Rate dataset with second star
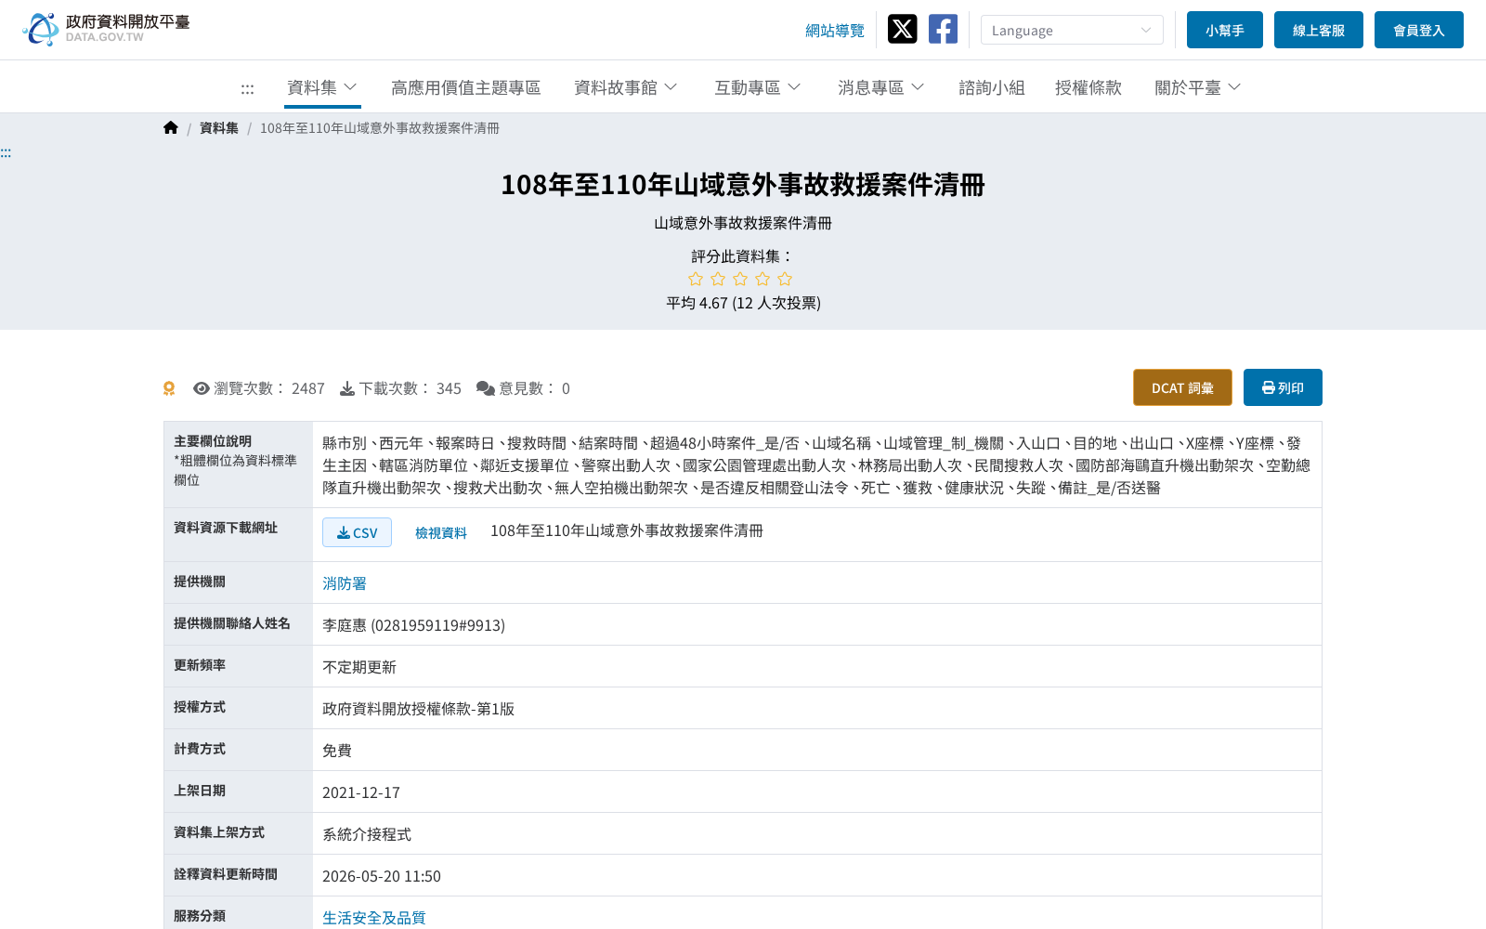 718,279
